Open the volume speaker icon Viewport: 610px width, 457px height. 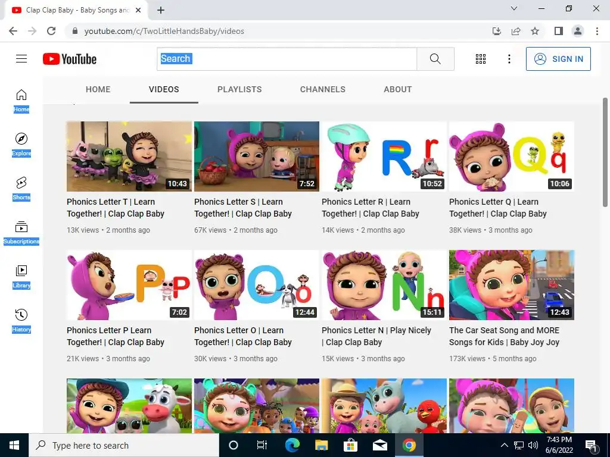tap(533, 445)
